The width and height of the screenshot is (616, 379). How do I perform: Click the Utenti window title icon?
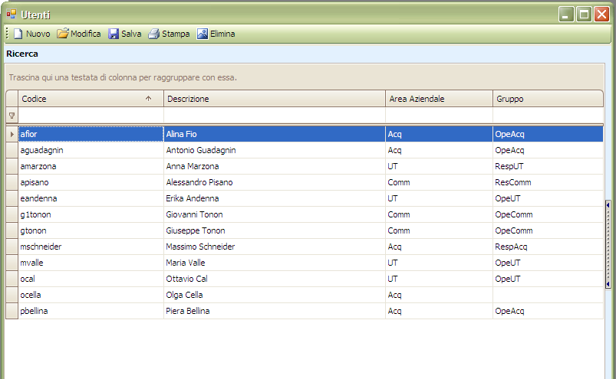pos(11,15)
